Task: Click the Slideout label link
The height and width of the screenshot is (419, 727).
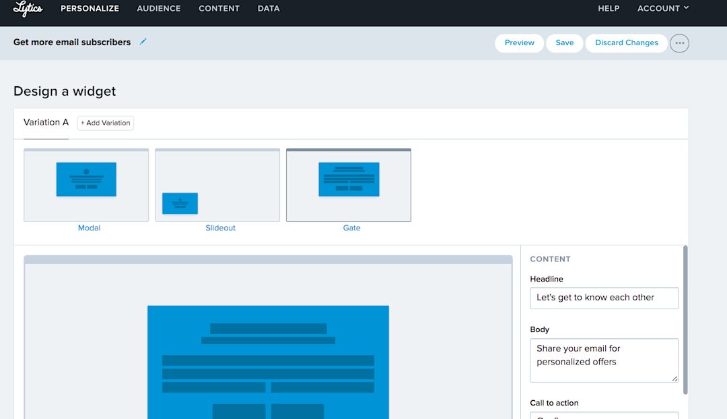Action: coord(220,228)
